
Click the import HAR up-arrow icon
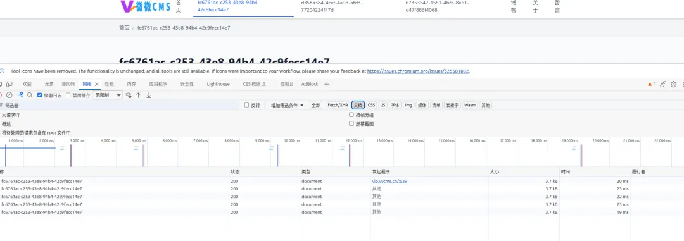tap(138, 95)
